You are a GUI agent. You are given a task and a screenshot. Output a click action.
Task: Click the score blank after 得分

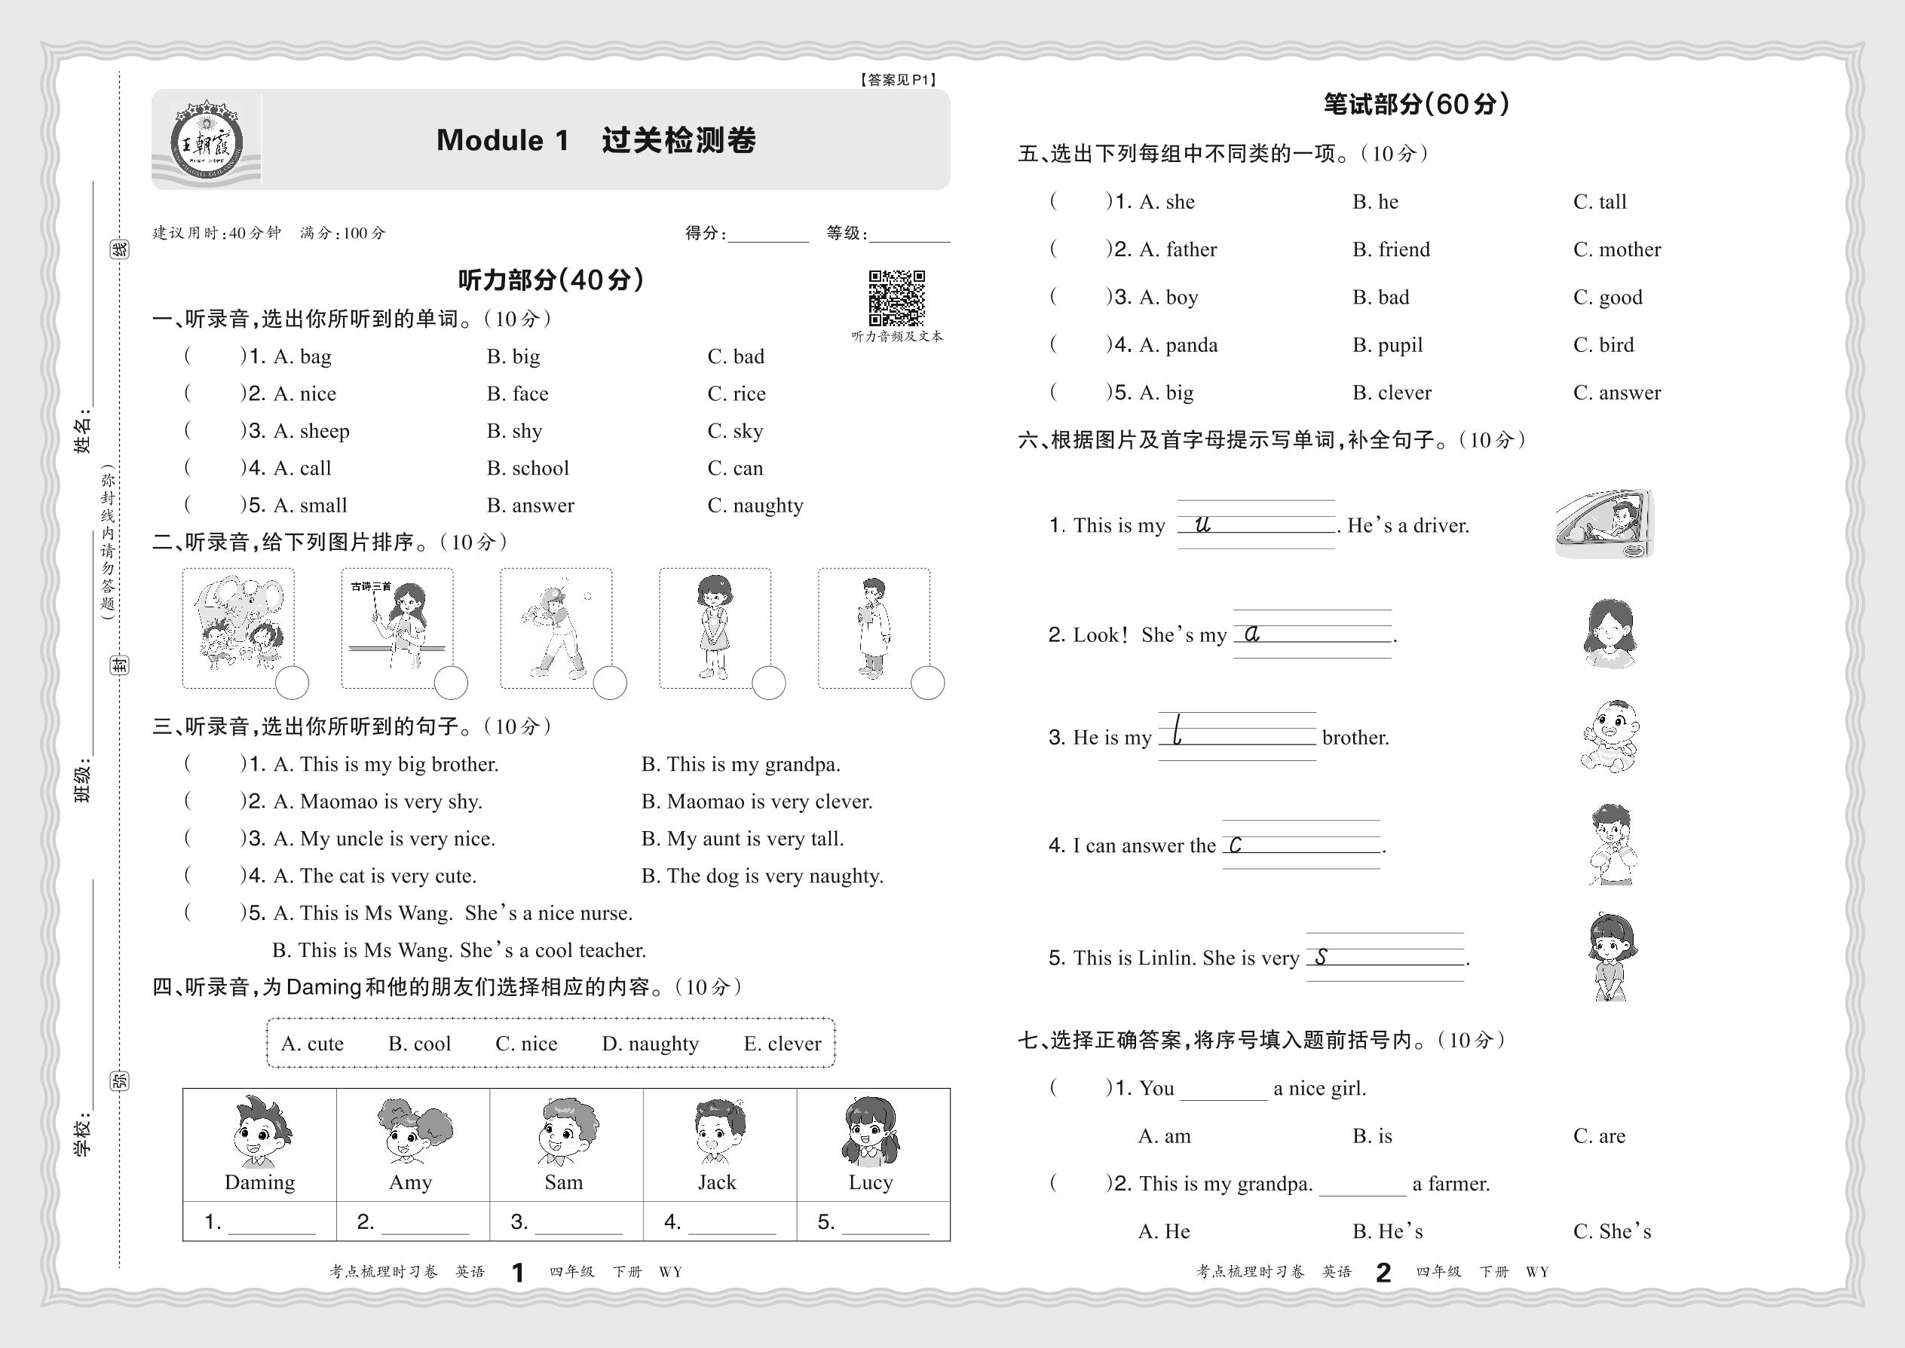(767, 234)
